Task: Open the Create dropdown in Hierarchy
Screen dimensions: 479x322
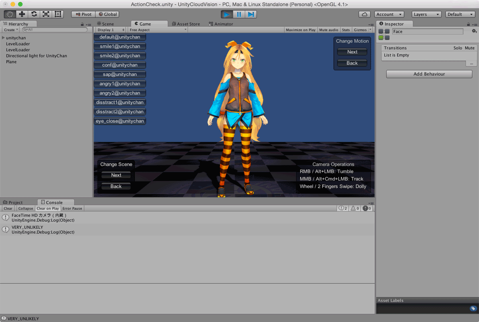Action: 11,30
